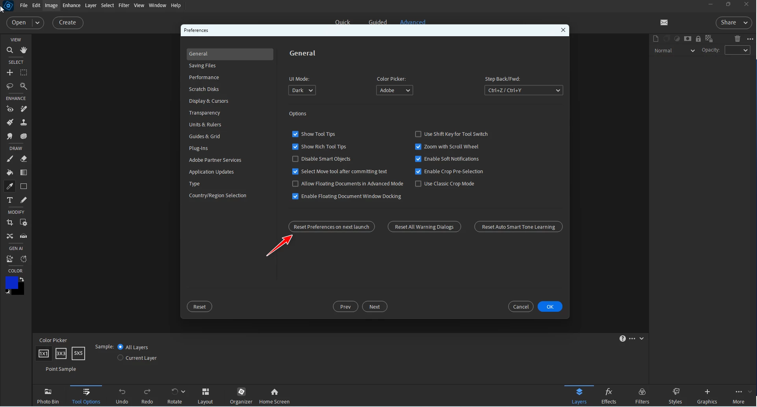Uncheck Show Tool Tips

295,134
